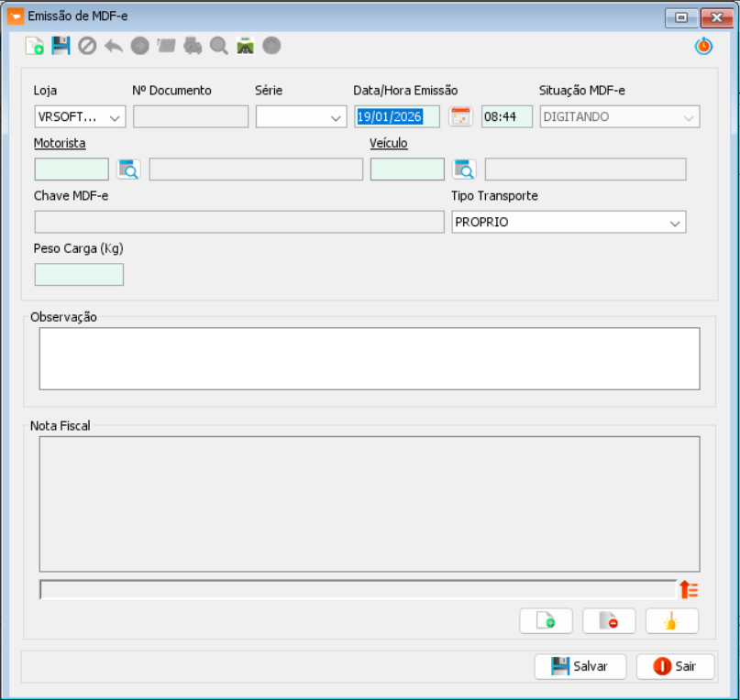Viewport: 740px width, 700px height.
Task: Click the magnifier icon in top toolbar
Action: click(x=219, y=46)
